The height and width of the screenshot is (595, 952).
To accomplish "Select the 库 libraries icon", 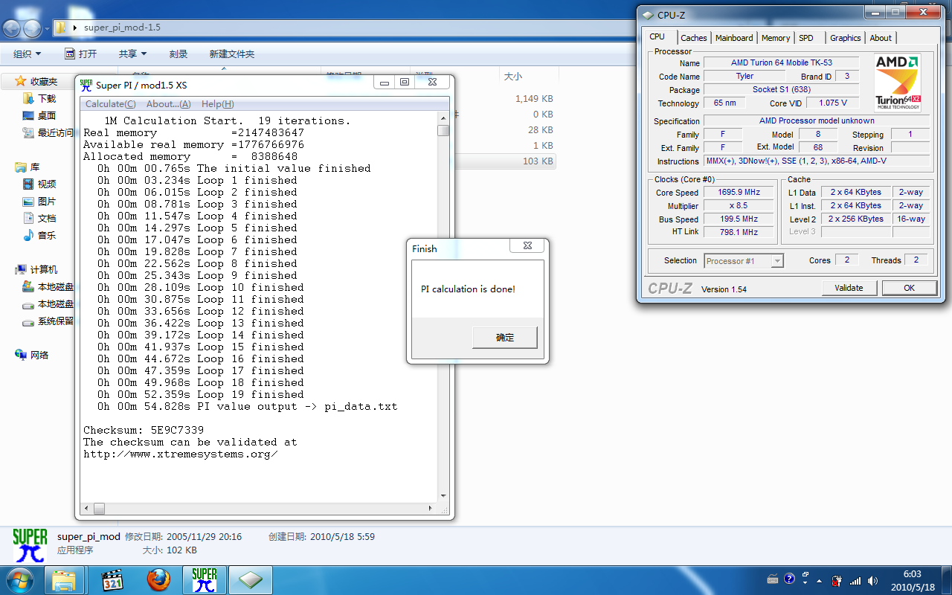I will tap(21, 167).
